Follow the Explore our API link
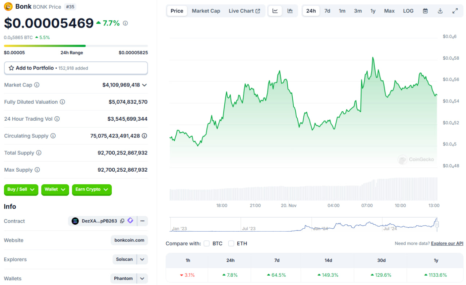This screenshot has width=466, height=285. point(447,243)
